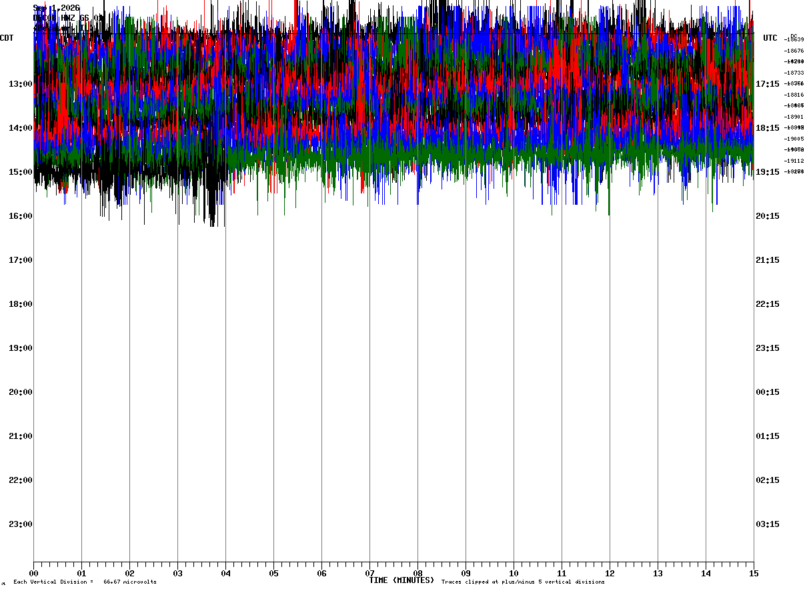The image size is (807, 591).
Task: Click the Sep 1, 2026 date header
Action: coord(56,8)
